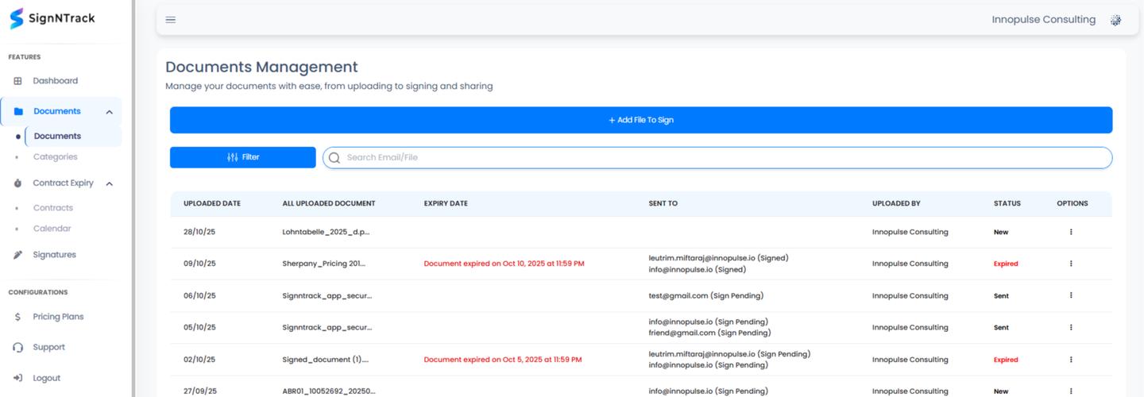Click three-dot options for 05/10/25 row

[x=1071, y=327]
